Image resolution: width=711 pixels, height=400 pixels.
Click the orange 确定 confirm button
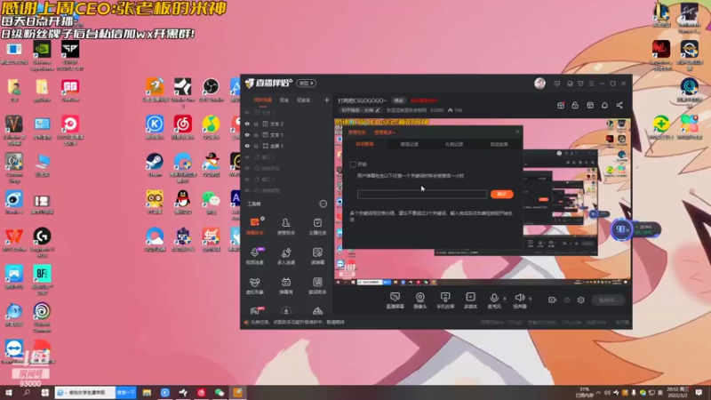pos(501,194)
